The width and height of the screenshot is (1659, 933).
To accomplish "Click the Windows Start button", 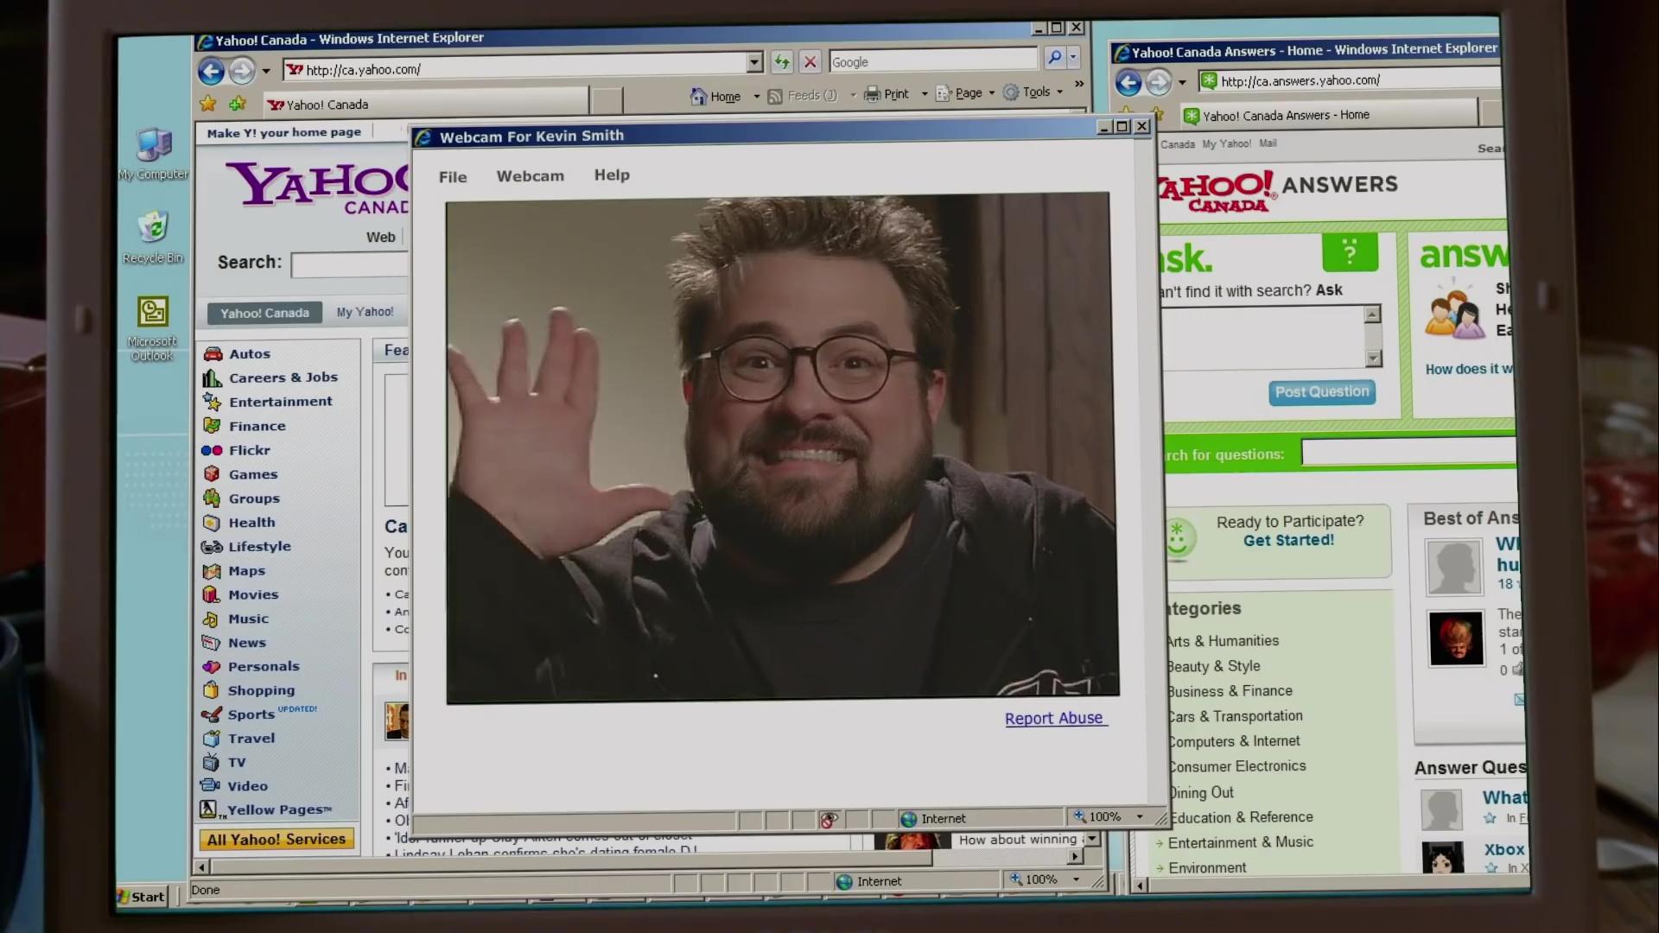I will coord(143,897).
